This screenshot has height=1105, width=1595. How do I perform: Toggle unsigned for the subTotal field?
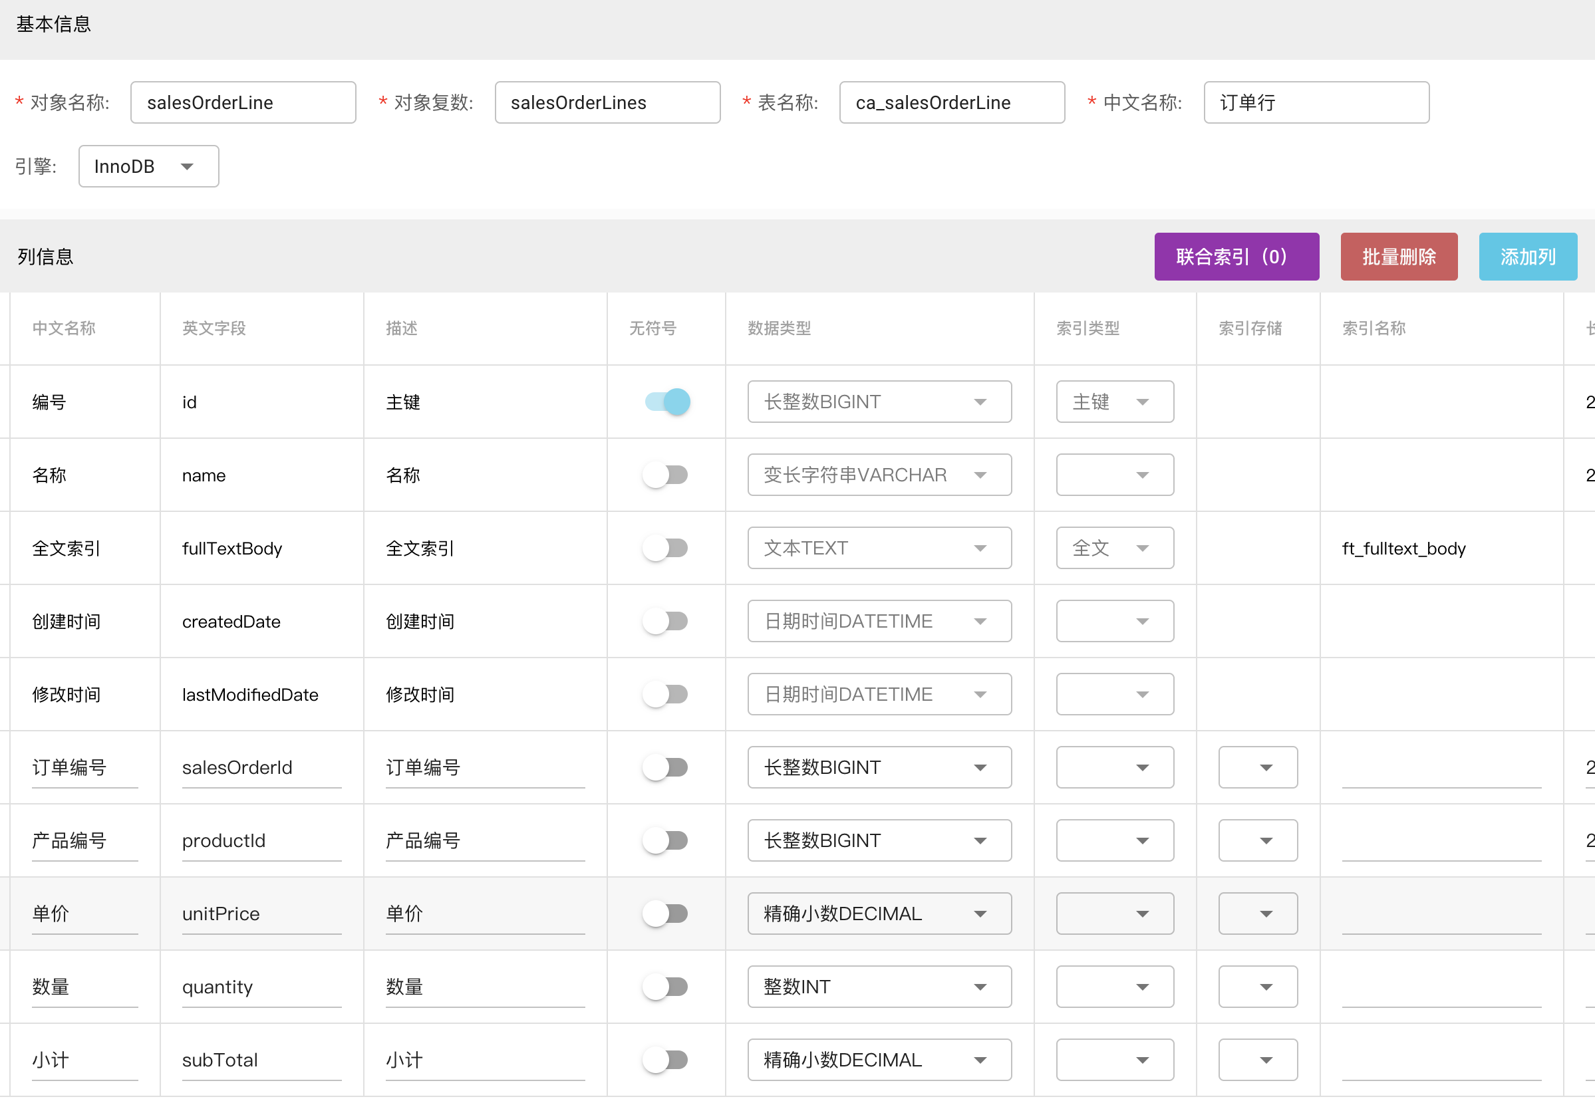click(666, 1059)
